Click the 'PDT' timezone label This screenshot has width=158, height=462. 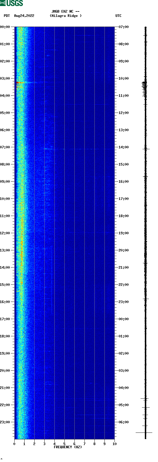7,16
